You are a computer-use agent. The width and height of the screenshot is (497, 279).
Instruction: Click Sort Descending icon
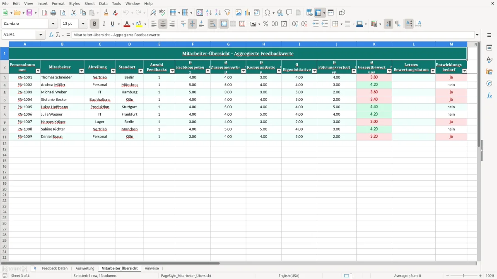pyautogui.click(x=218, y=13)
